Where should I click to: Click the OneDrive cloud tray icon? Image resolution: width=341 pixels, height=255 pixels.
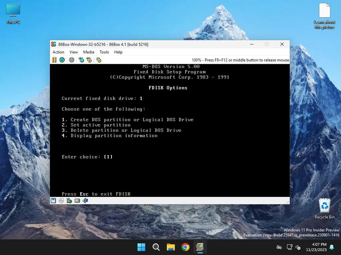point(279,247)
